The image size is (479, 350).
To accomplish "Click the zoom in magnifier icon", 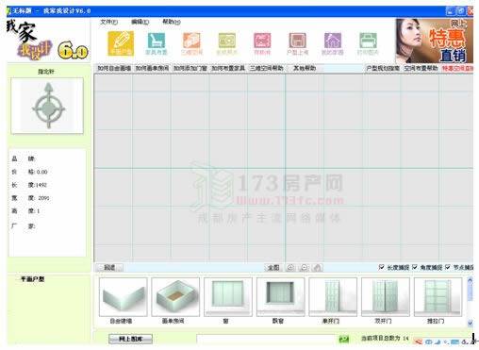I will (x=290, y=268).
